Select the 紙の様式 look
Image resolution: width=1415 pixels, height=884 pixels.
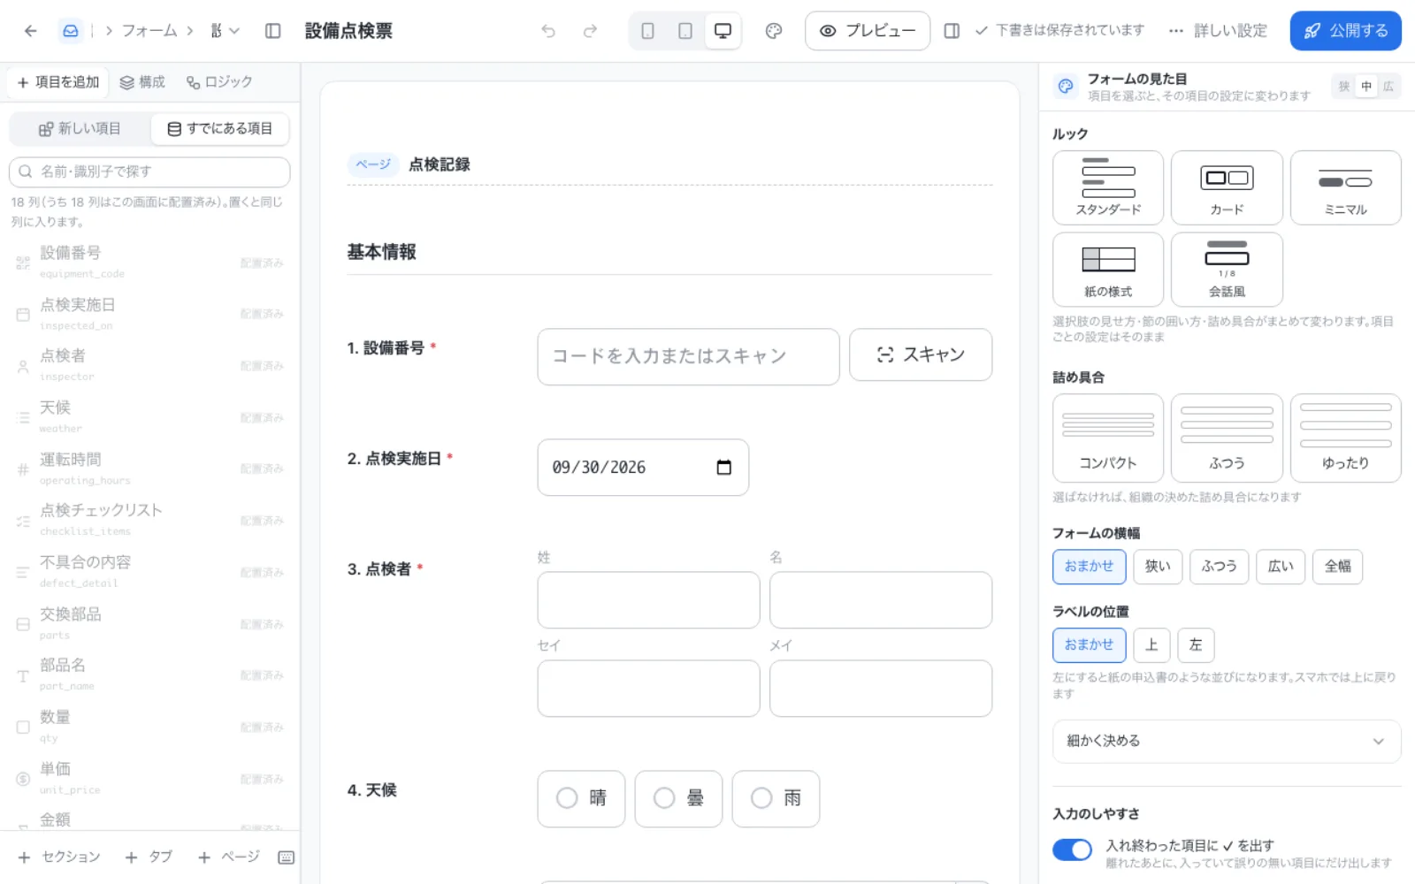(x=1108, y=270)
